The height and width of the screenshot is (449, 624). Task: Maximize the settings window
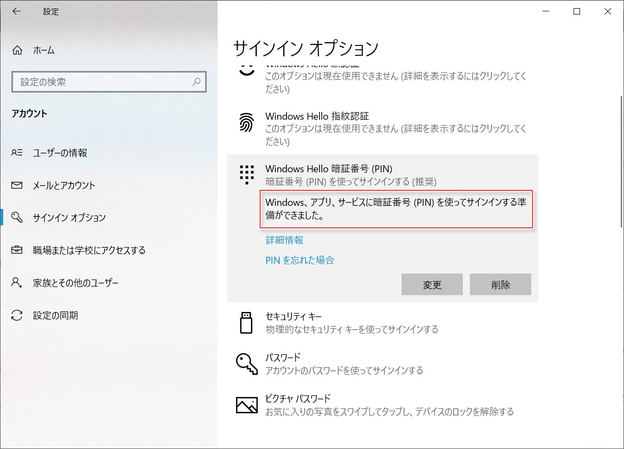[577, 11]
